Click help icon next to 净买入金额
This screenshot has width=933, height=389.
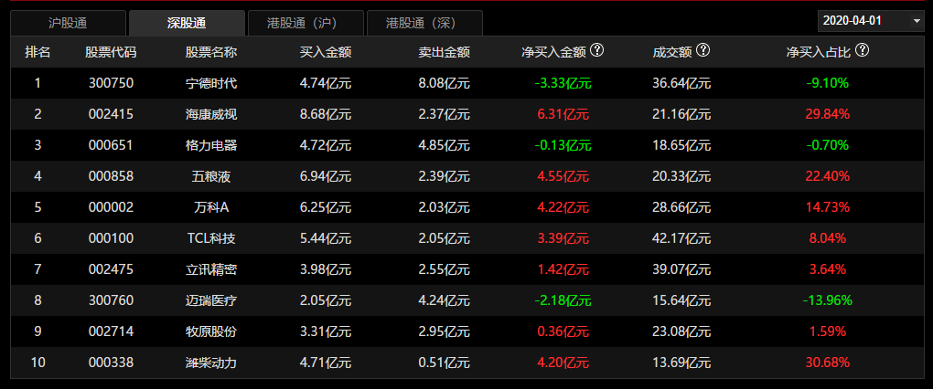pos(597,50)
